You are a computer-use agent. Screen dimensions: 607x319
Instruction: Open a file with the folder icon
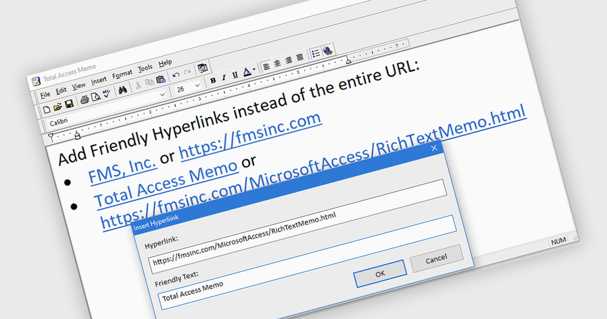58,107
